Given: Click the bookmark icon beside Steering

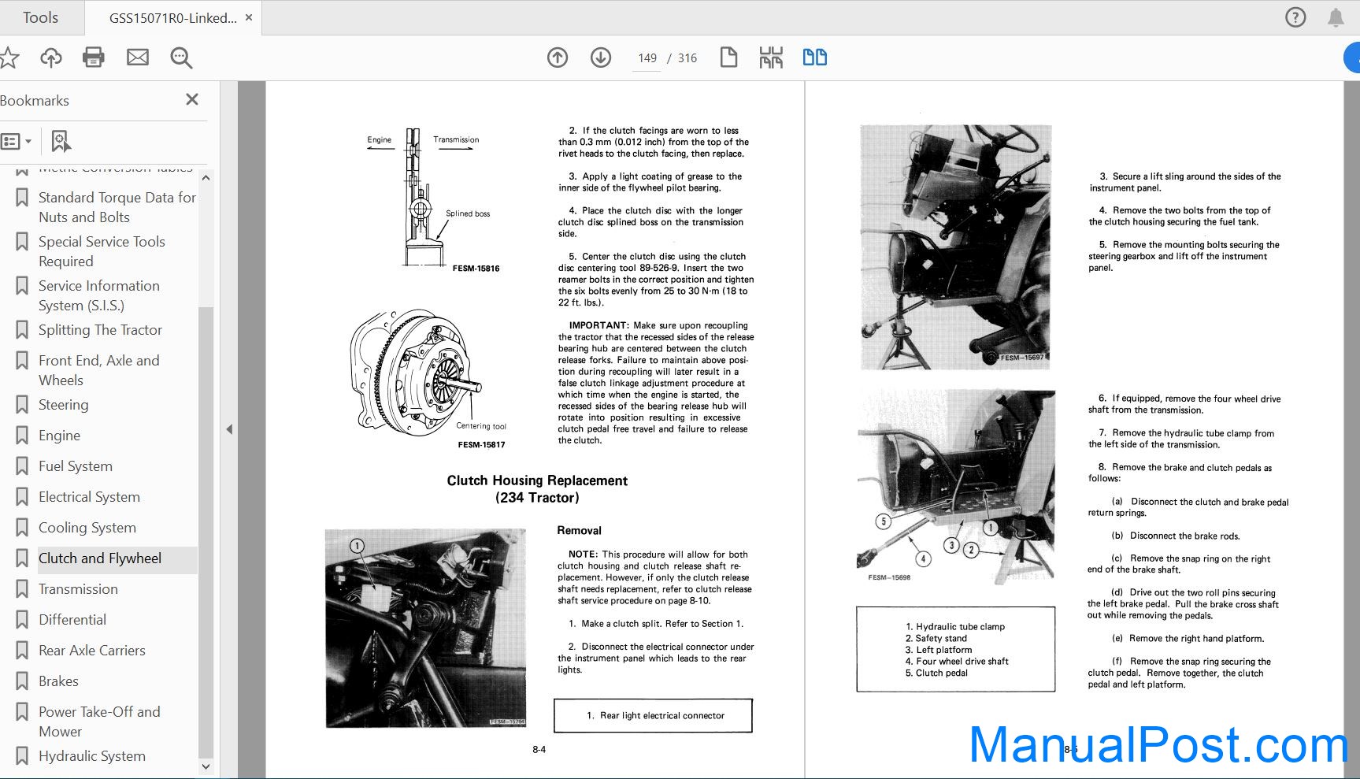Looking at the screenshot, I should click(22, 404).
